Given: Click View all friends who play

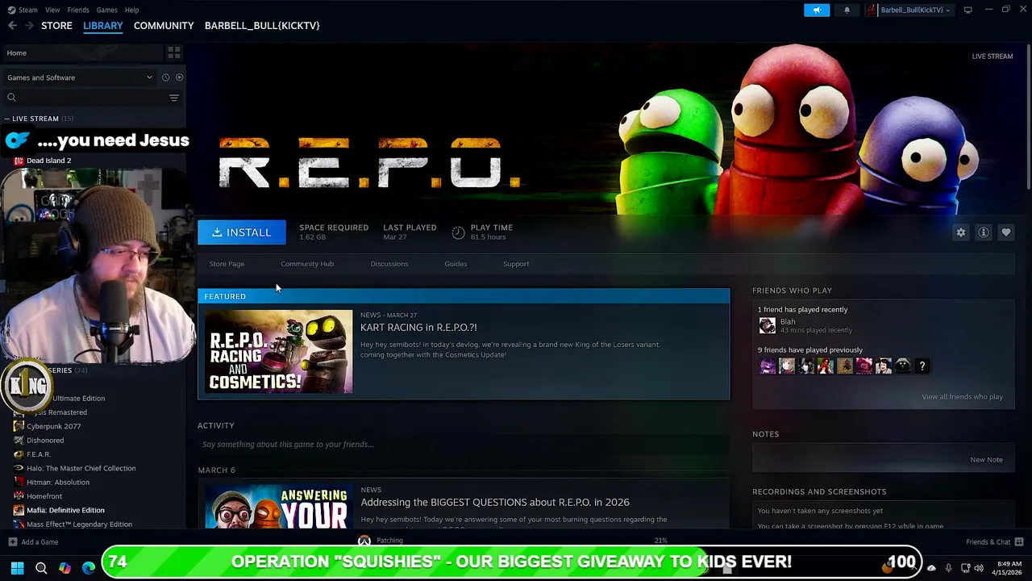Looking at the screenshot, I should (x=962, y=397).
